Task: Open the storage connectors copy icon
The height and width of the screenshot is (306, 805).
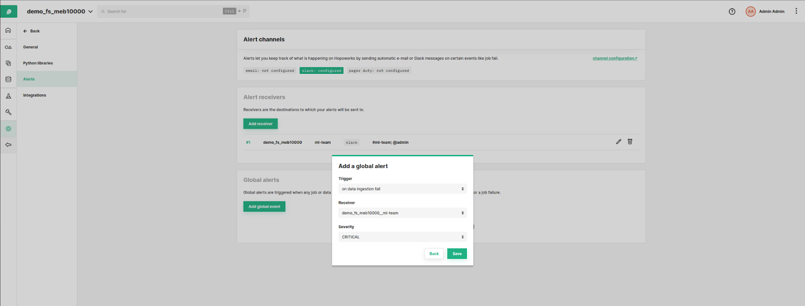Action: [x=8, y=63]
